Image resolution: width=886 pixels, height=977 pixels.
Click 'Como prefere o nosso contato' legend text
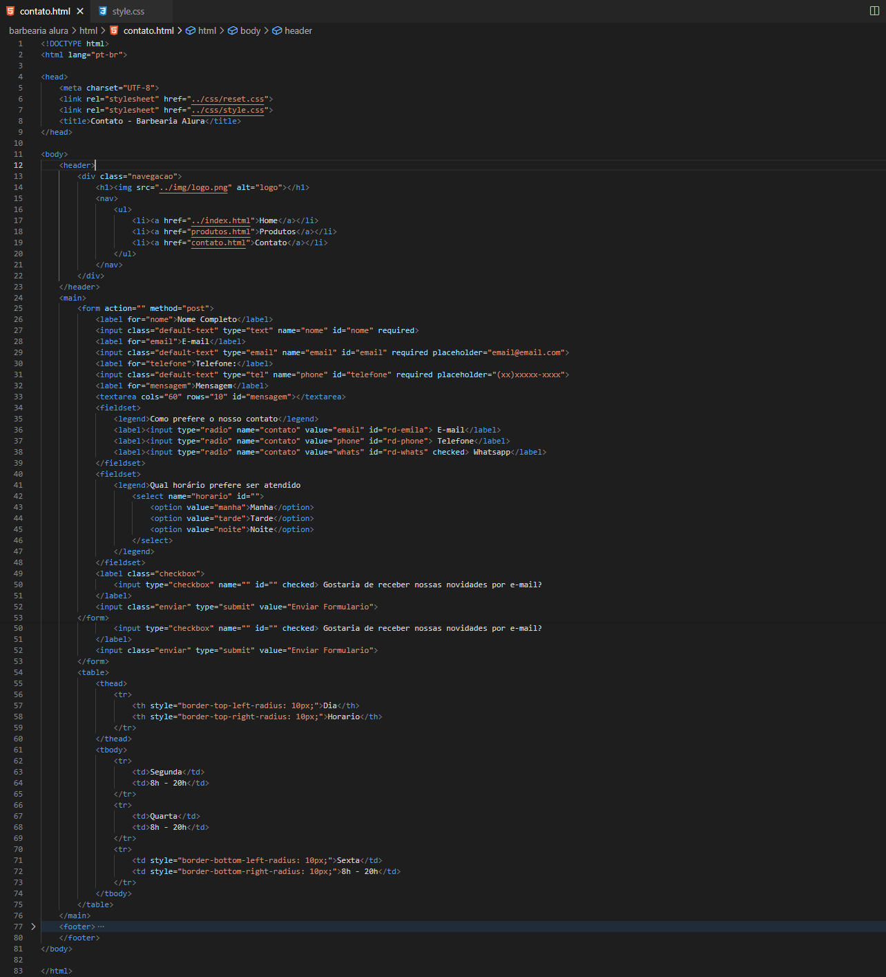tap(214, 419)
